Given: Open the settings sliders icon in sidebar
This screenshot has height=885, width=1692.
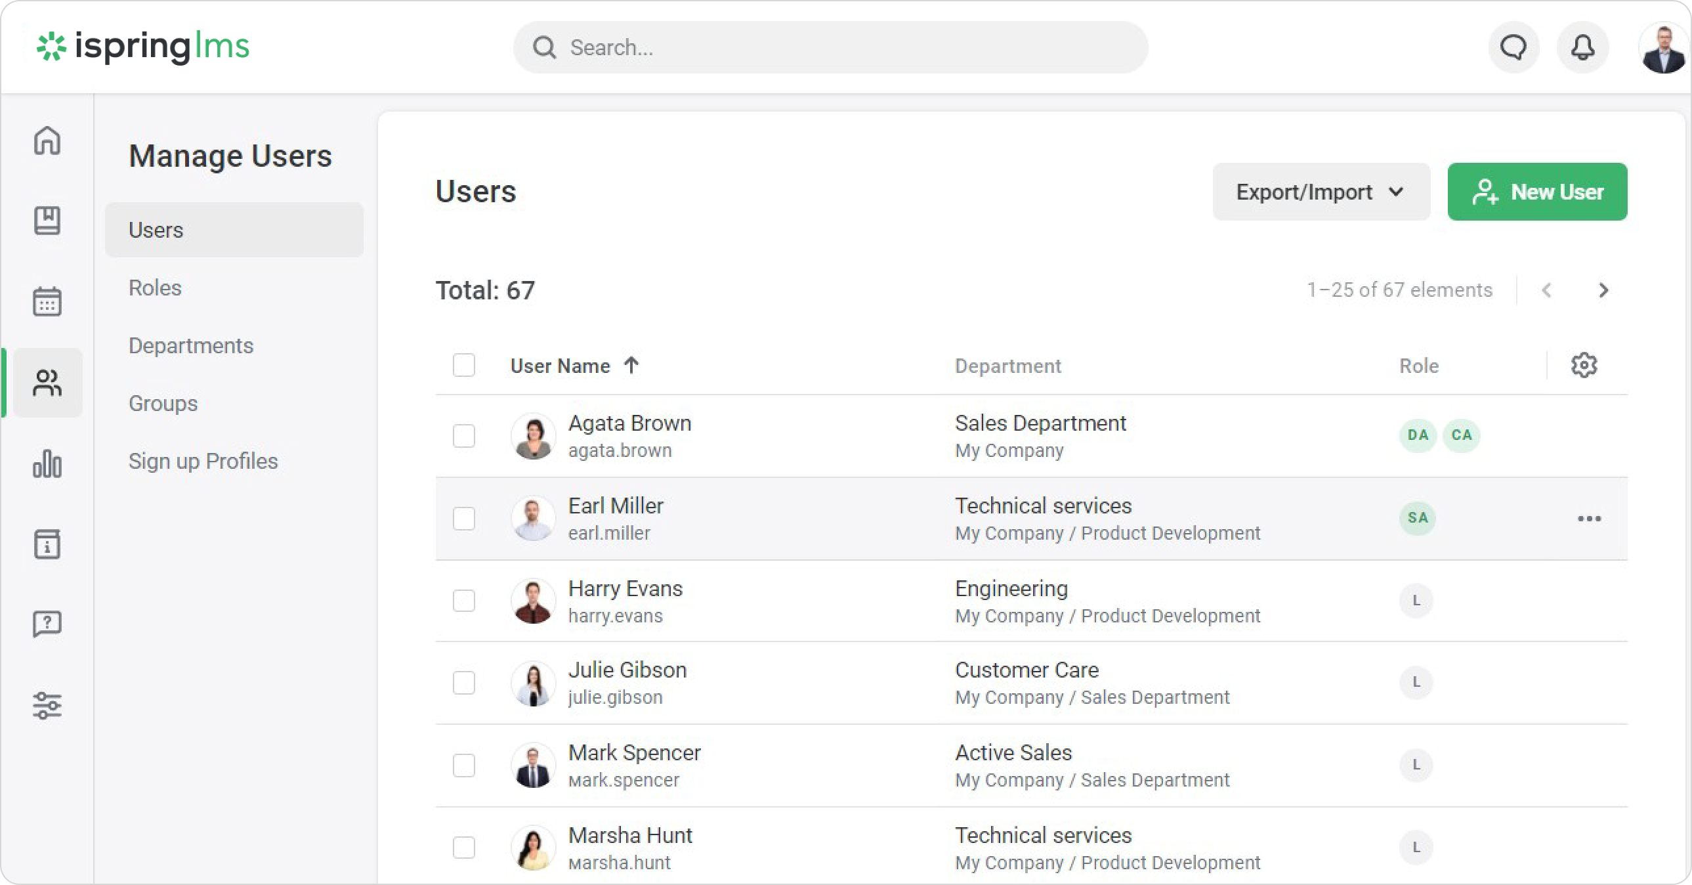Looking at the screenshot, I should click(47, 706).
